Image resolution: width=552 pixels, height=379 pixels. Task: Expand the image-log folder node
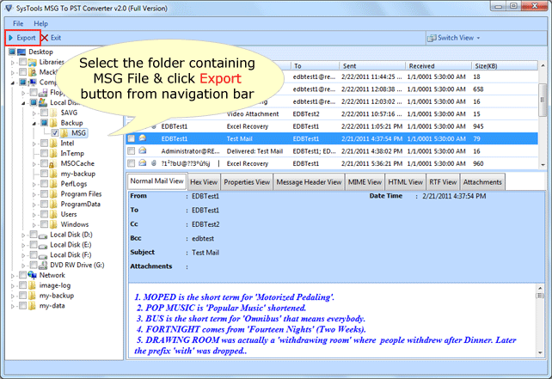(x=13, y=285)
